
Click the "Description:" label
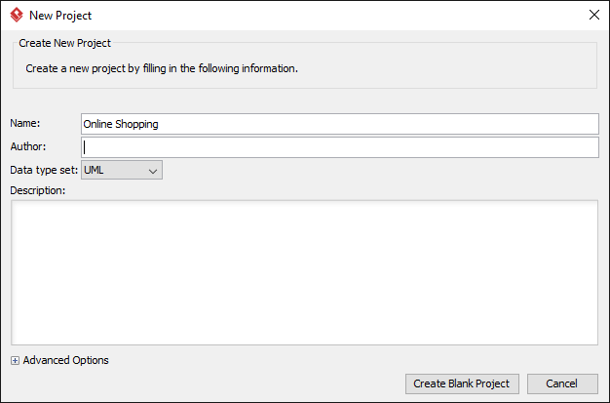38,190
